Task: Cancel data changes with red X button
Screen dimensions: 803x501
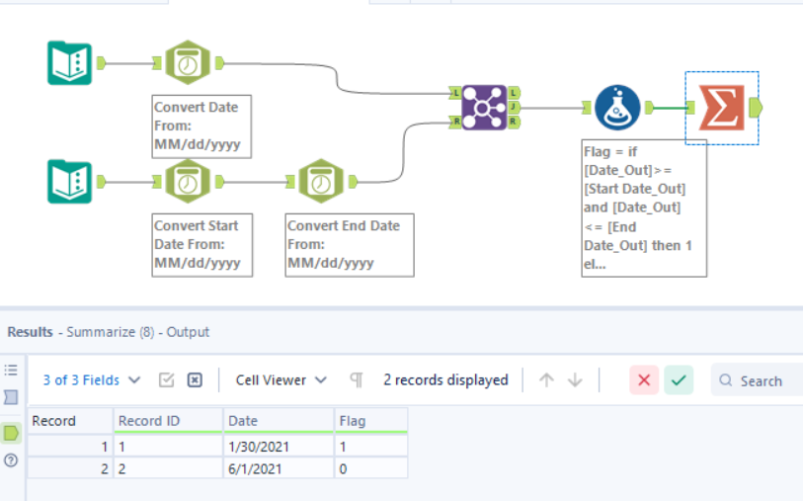Action: [644, 380]
